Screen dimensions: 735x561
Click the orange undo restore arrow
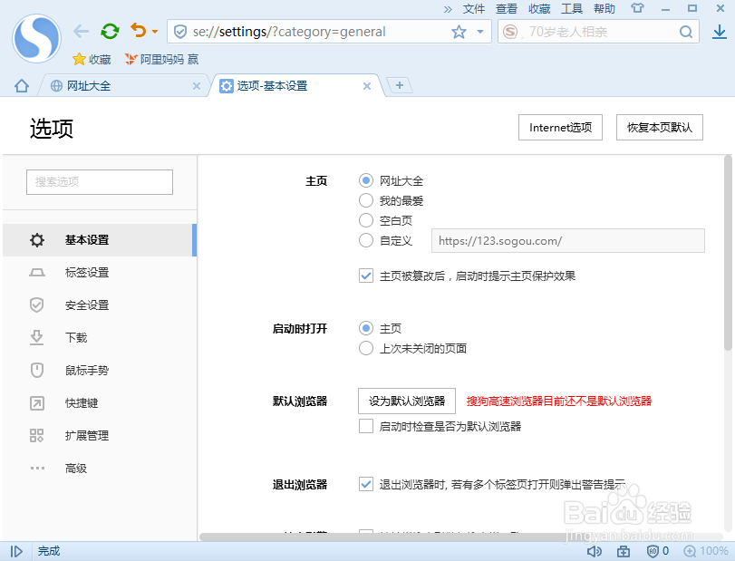[x=139, y=31]
